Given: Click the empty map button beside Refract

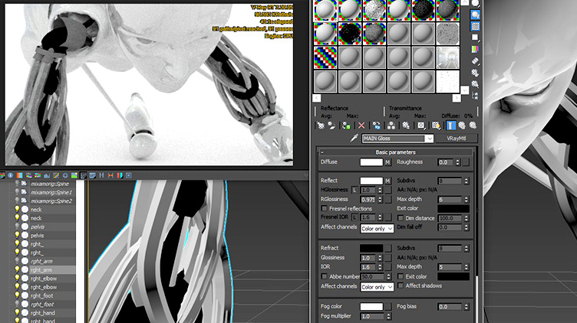Looking at the screenshot, I should pyautogui.click(x=387, y=248).
